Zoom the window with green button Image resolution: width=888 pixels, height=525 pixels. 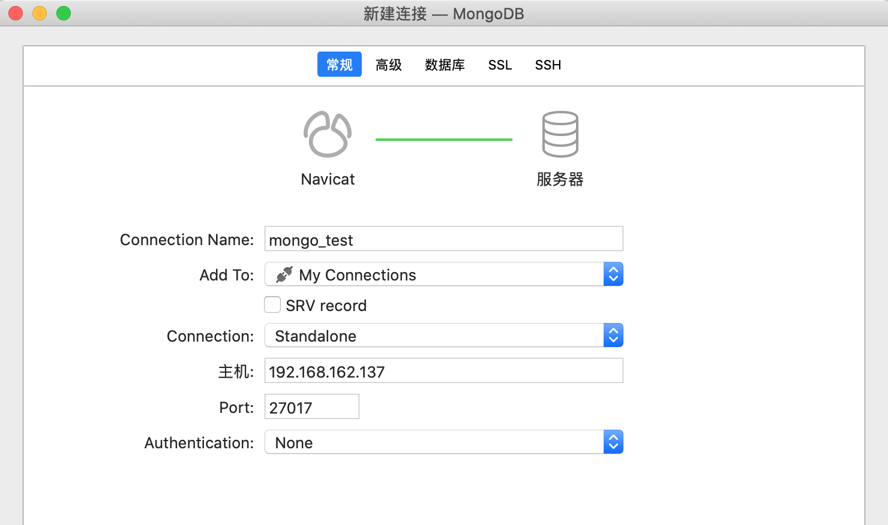[64, 13]
